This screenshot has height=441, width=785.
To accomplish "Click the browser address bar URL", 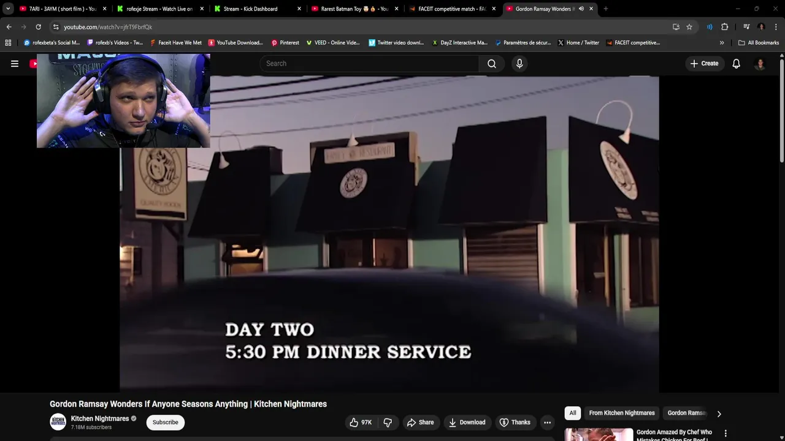I will [x=108, y=27].
